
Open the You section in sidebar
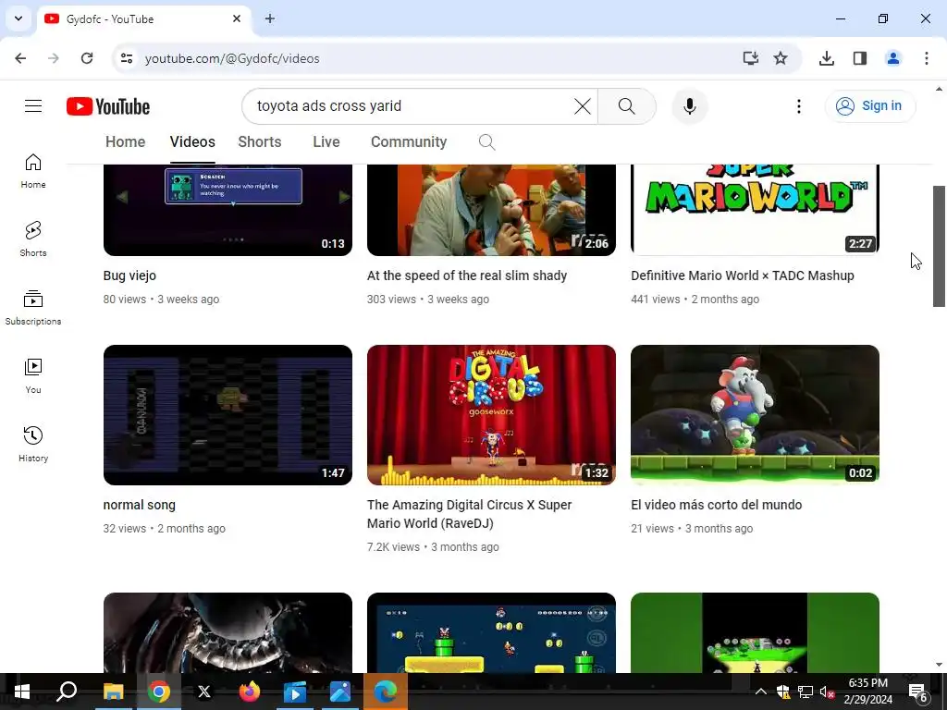pyautogui.click(x=33, y=375)
